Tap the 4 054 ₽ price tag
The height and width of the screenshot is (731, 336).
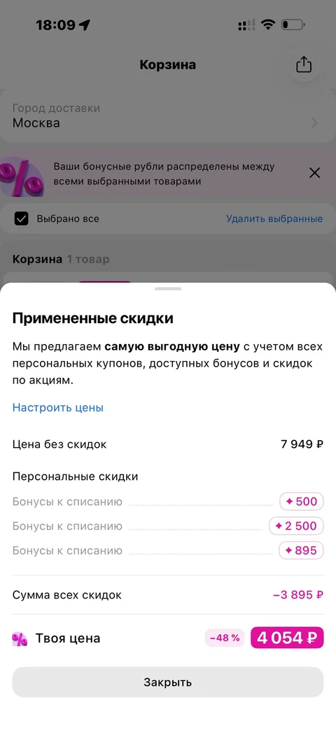(287, 638)
